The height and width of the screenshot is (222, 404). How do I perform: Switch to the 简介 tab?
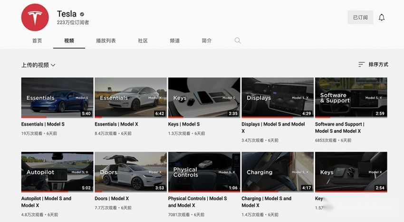(x=207, y=40)
